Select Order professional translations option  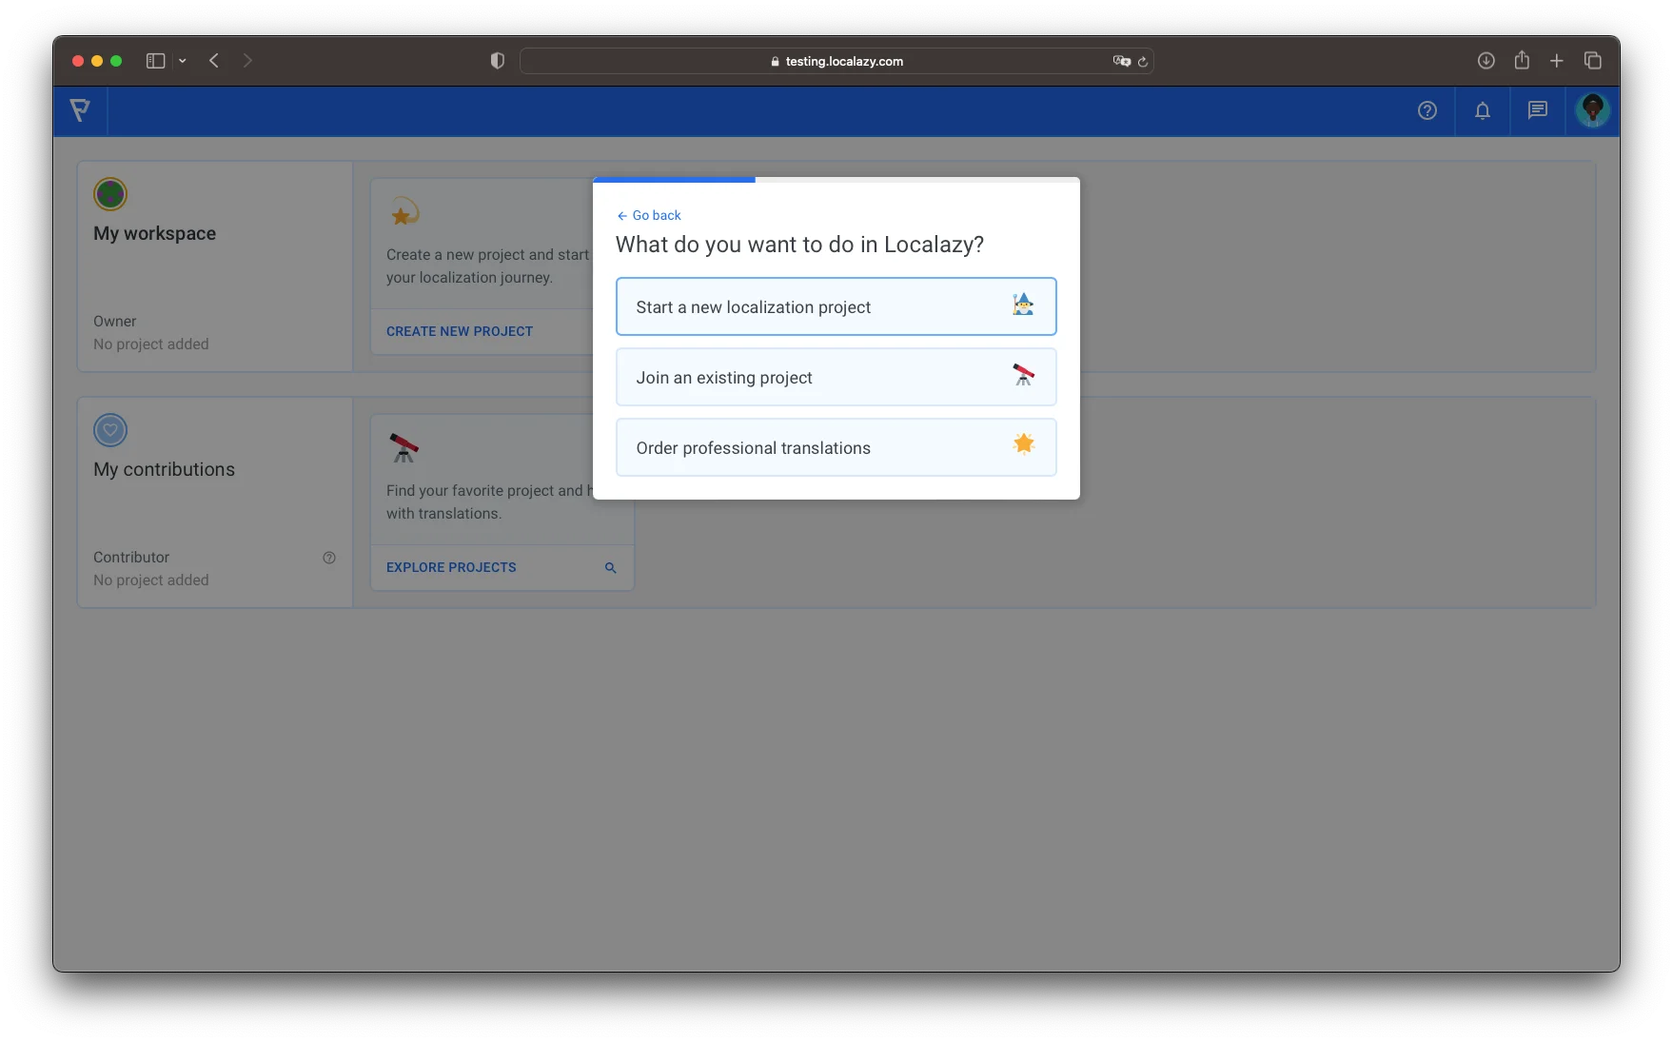click(836, 447)
